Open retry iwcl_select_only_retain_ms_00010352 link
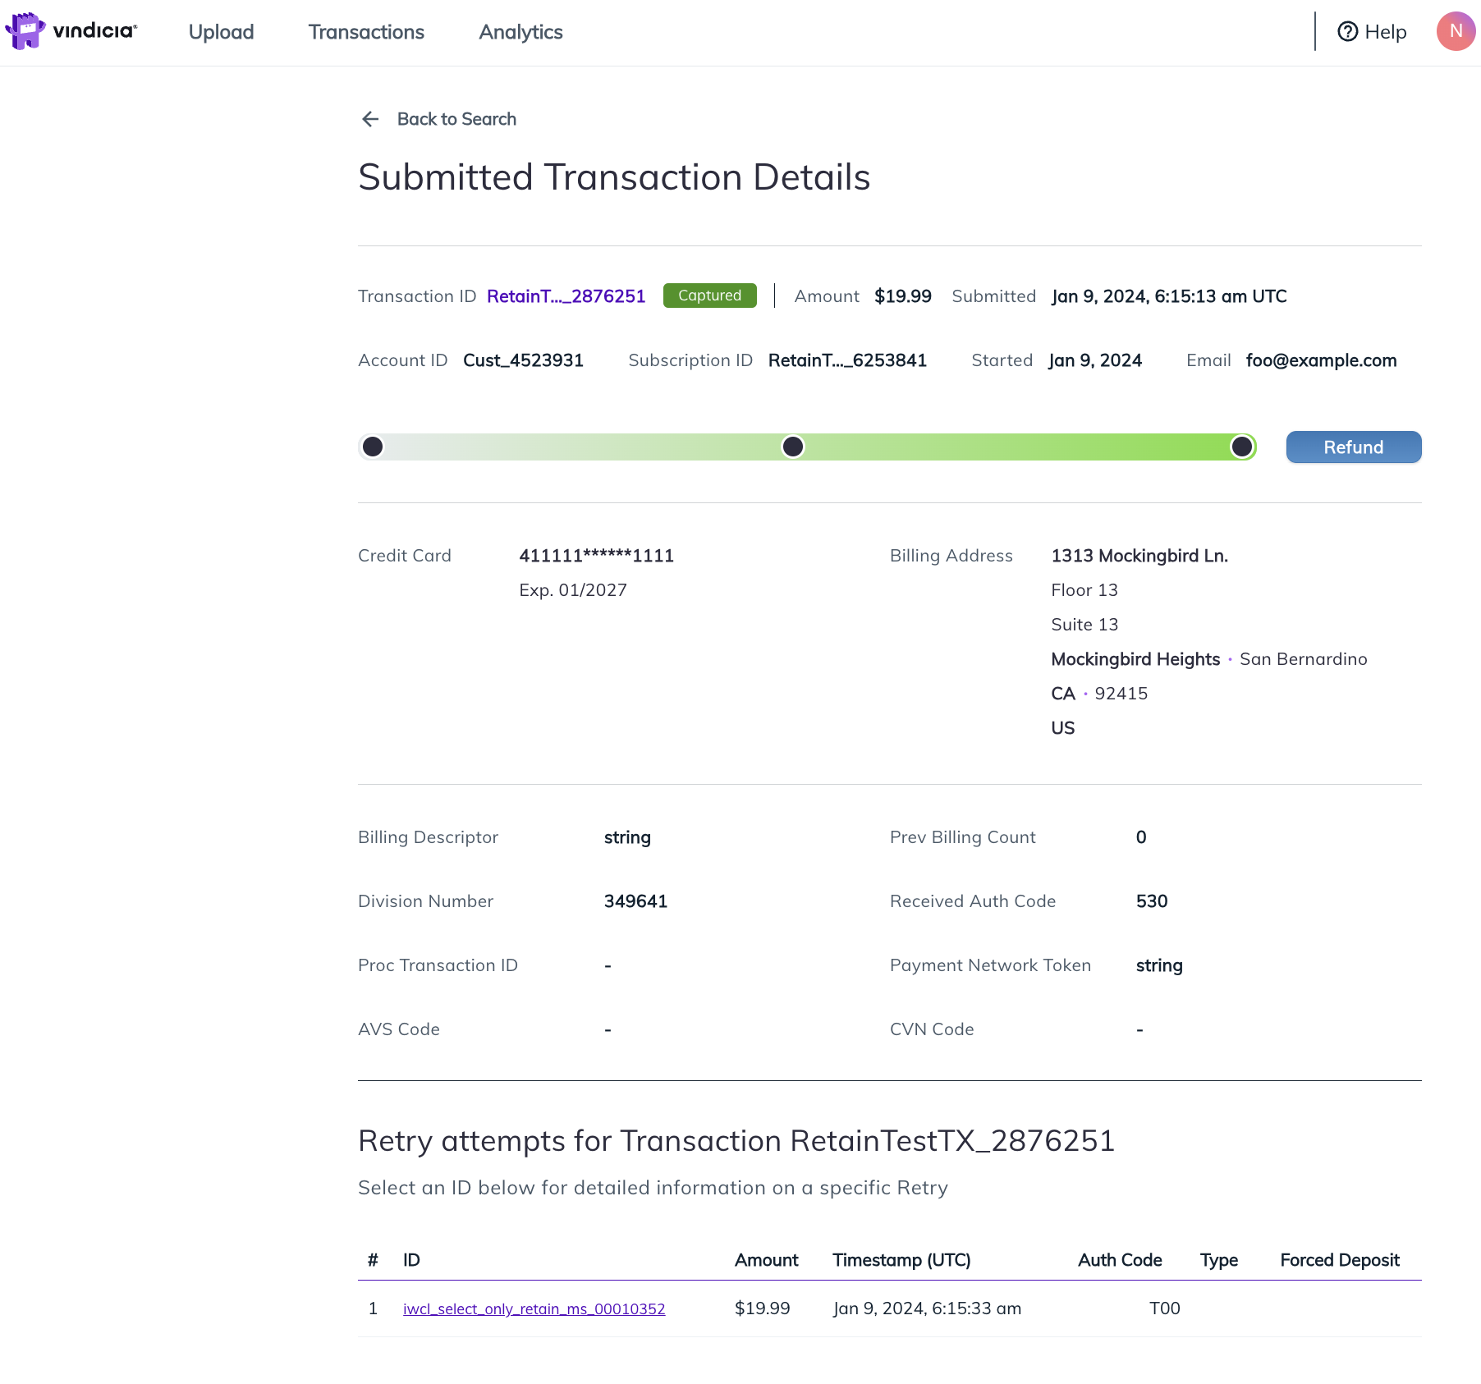The width and height of the screenshot is (1481, 1384). (534, 1308)
